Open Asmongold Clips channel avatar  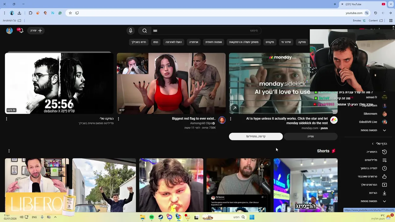coord(222,120)
